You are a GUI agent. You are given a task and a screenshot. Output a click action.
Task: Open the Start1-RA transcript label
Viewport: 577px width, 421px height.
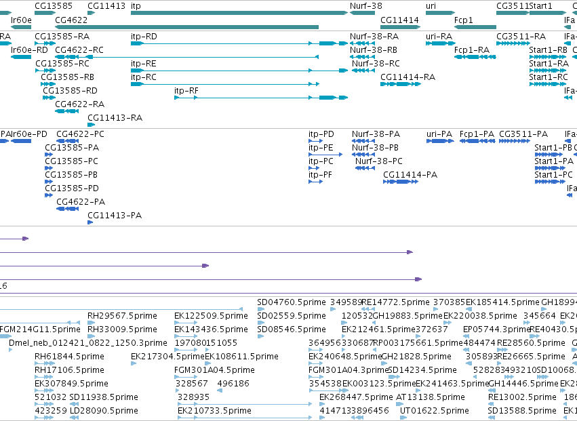(549, 64)
